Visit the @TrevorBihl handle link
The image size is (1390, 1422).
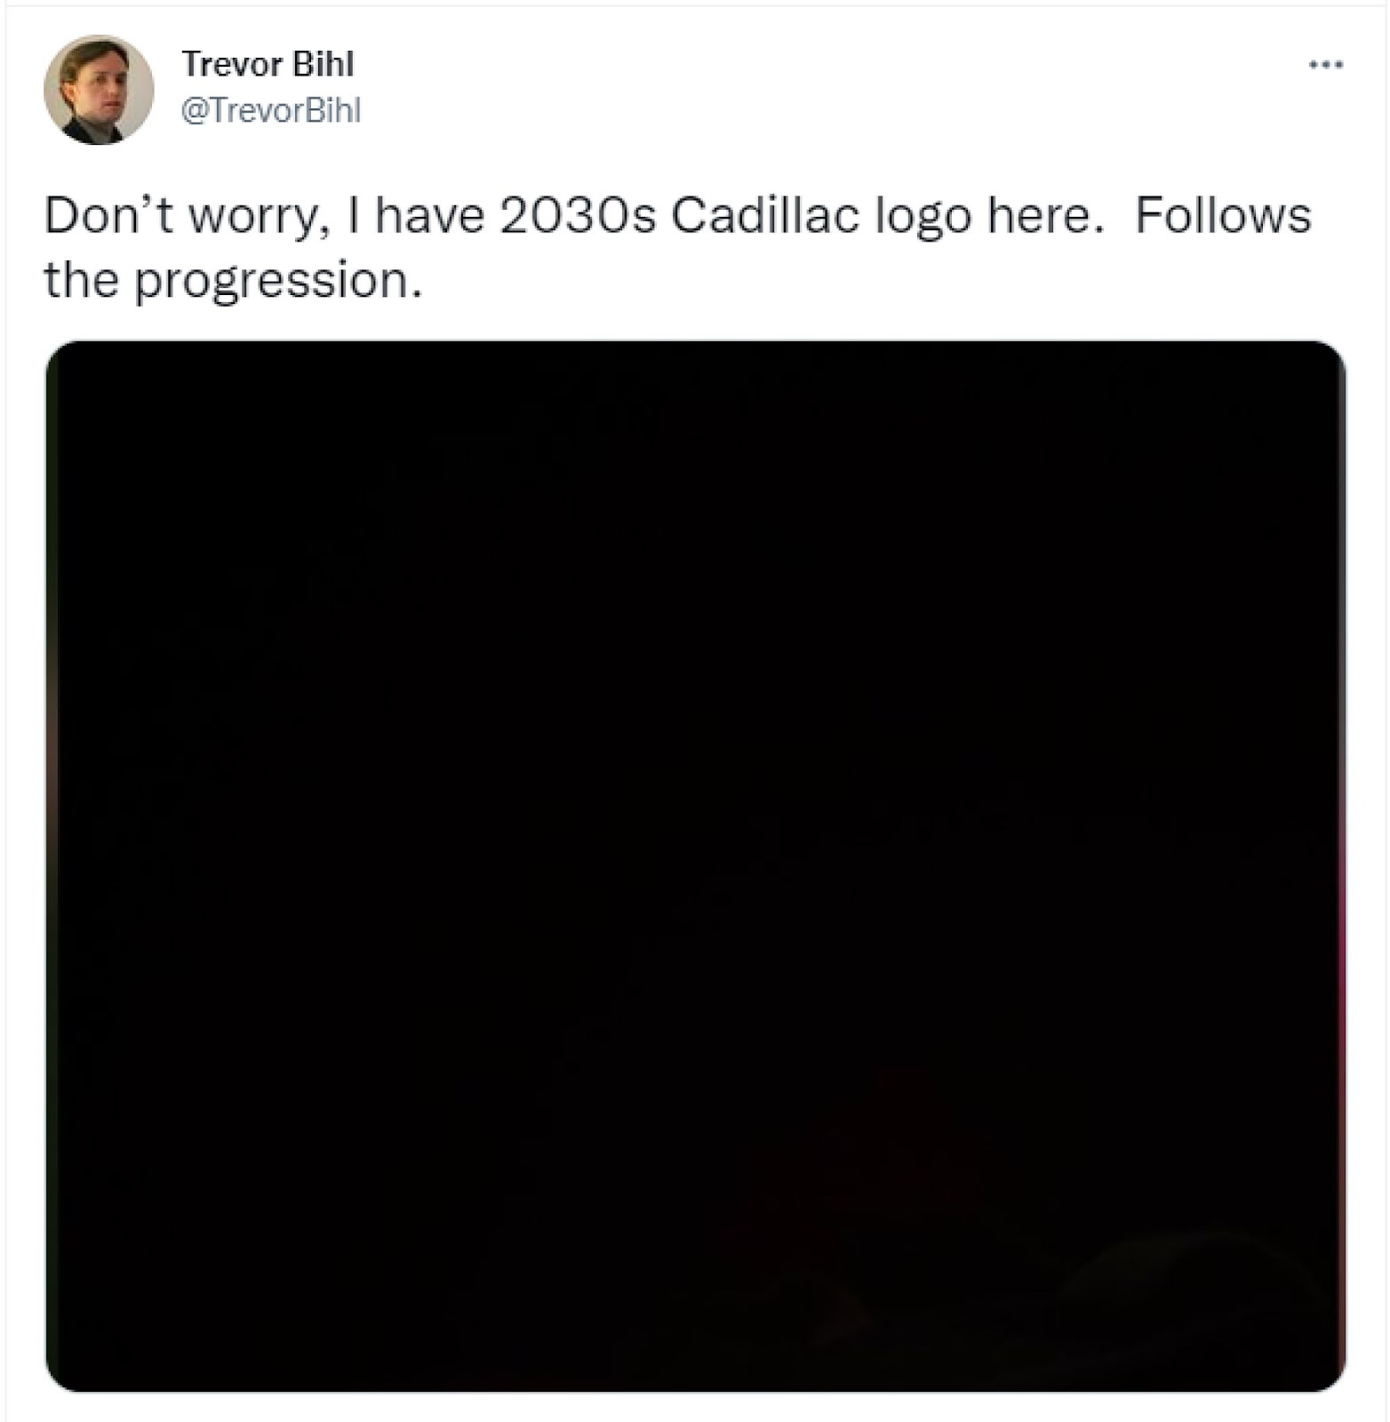click(271, 110)
